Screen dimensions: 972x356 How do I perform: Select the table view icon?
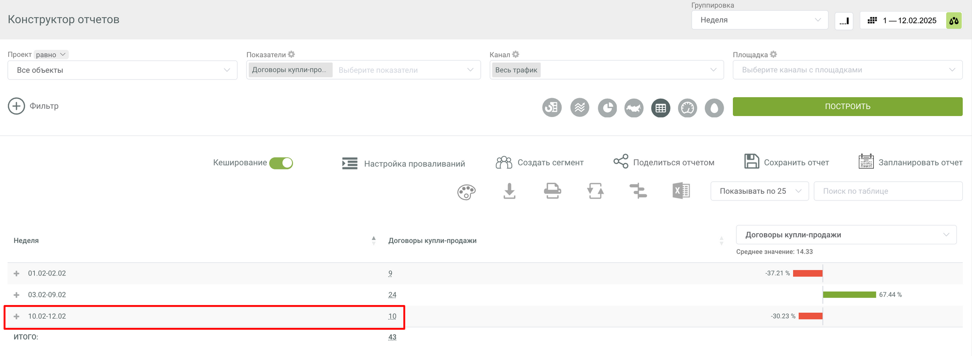[660, 108]
